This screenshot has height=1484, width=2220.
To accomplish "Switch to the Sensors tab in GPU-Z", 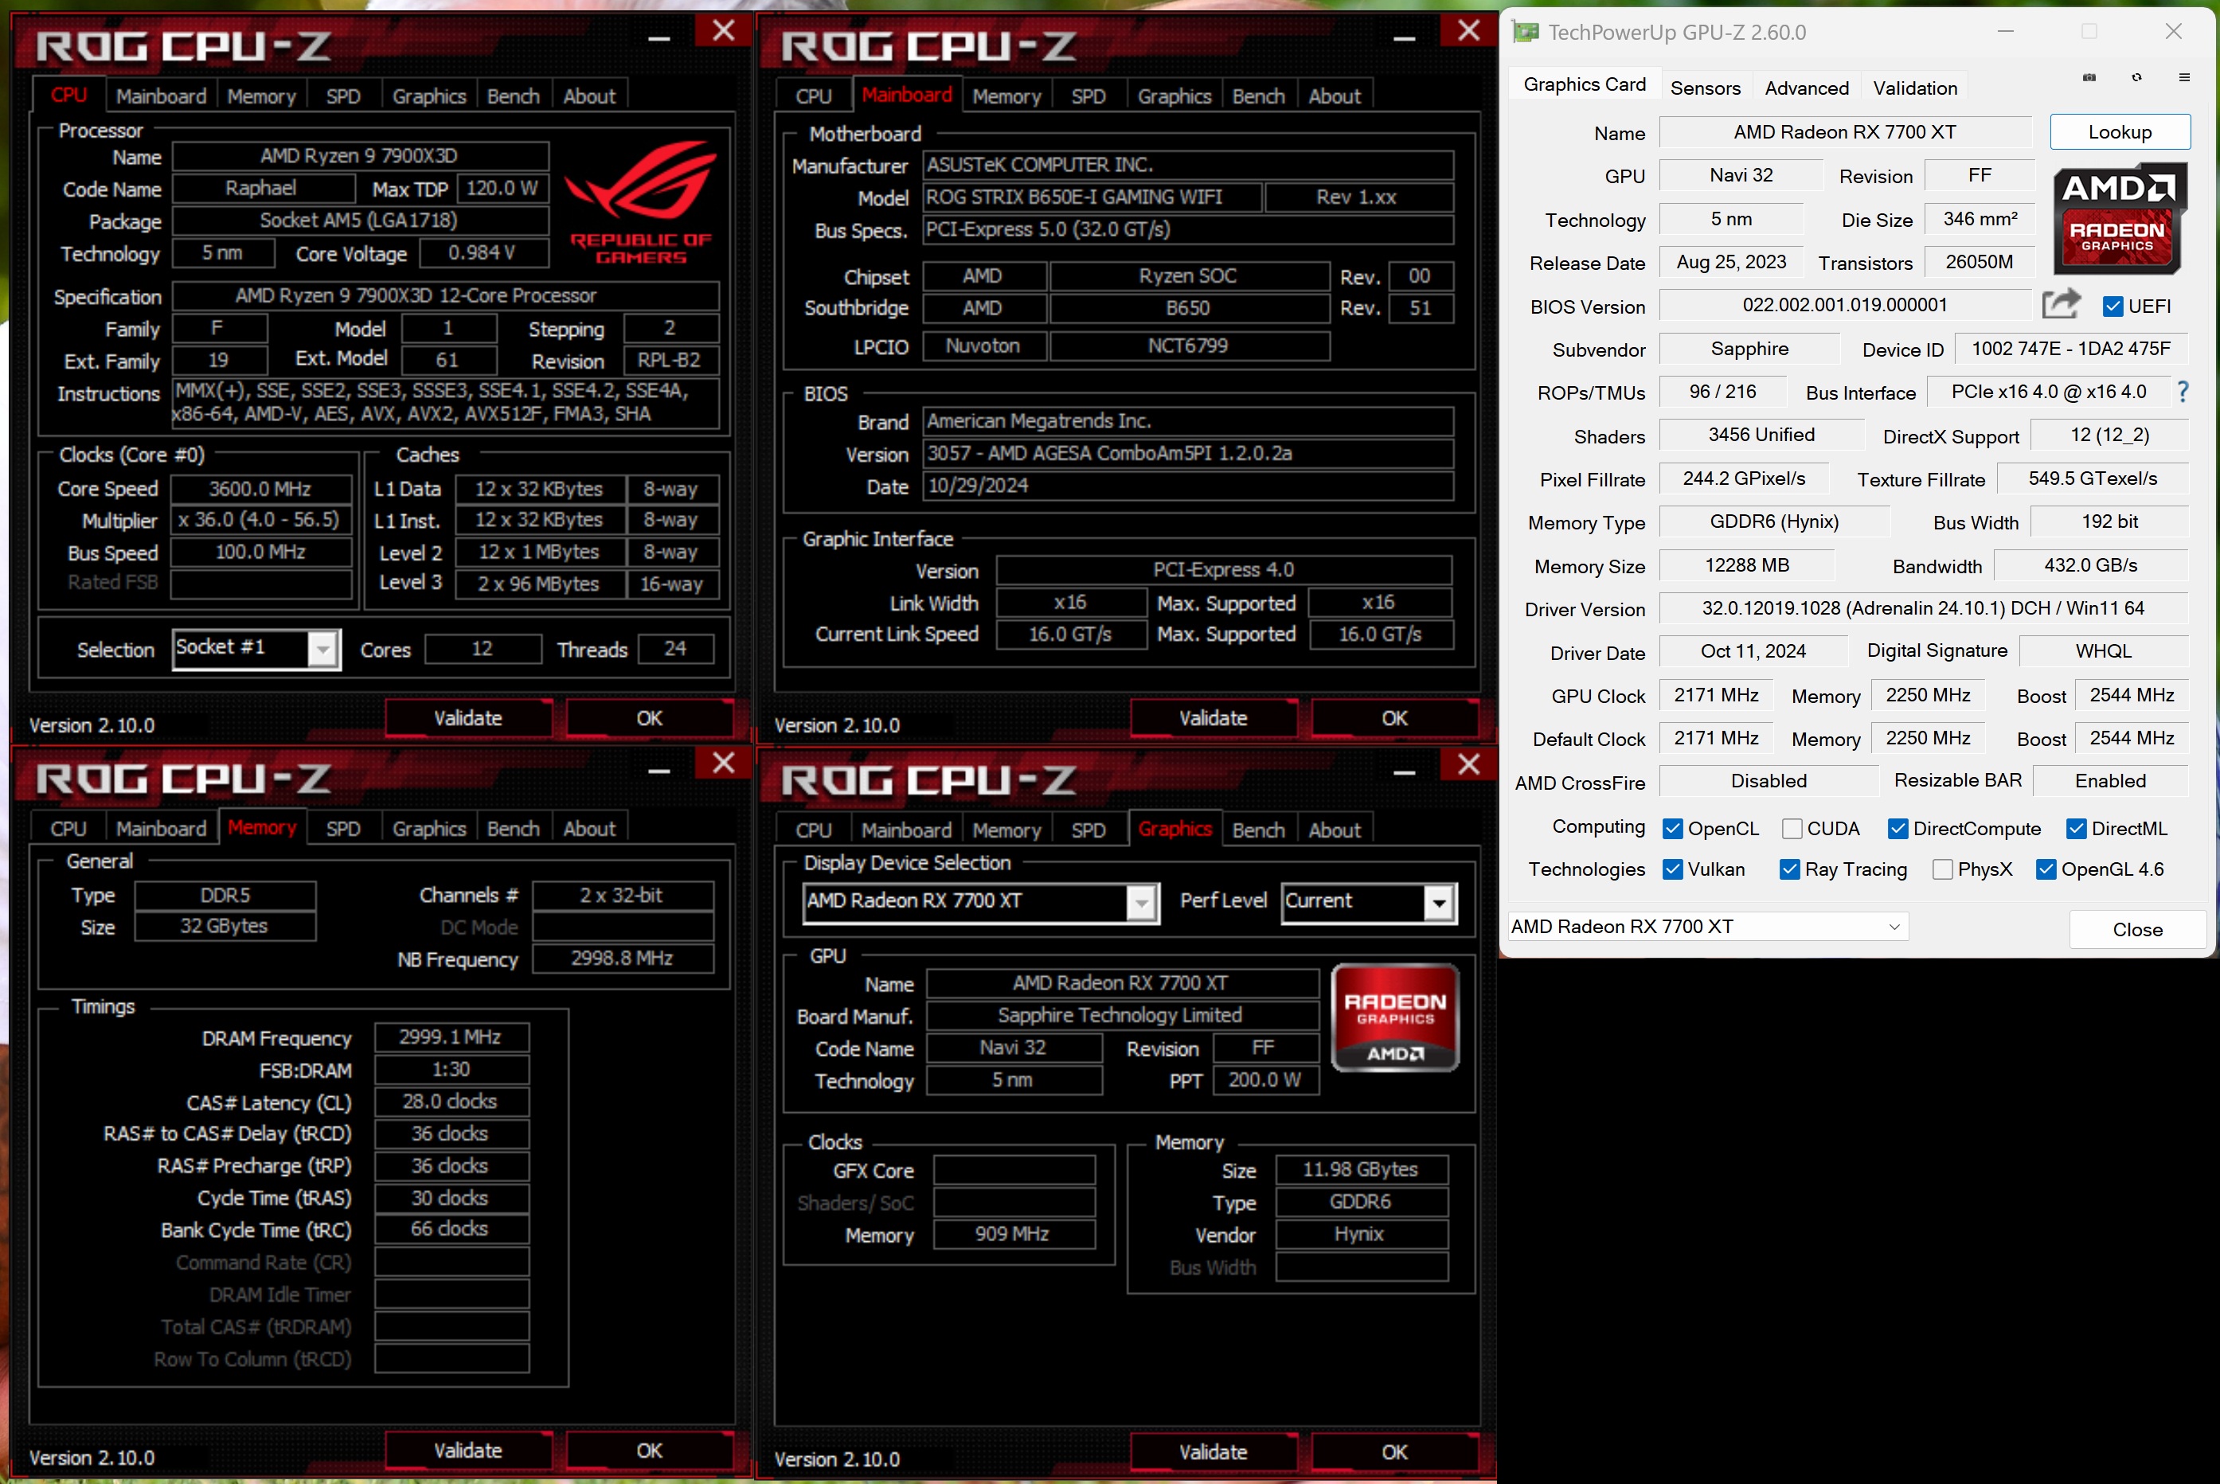I will 1706,88.
